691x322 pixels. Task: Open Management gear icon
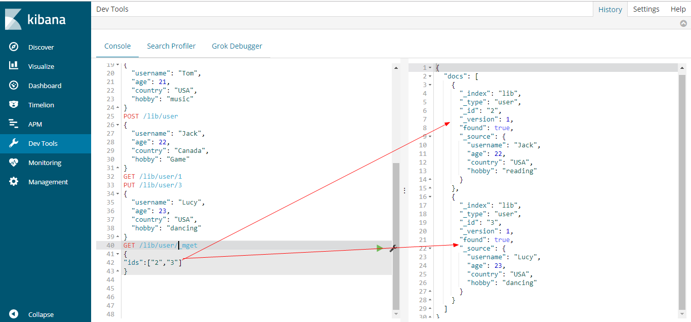[x=14, y=181]
